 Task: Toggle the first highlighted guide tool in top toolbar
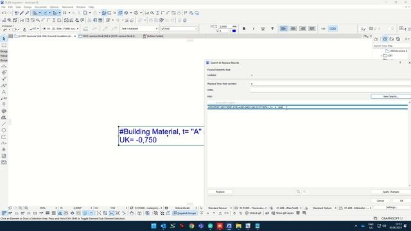click(35, 13)
